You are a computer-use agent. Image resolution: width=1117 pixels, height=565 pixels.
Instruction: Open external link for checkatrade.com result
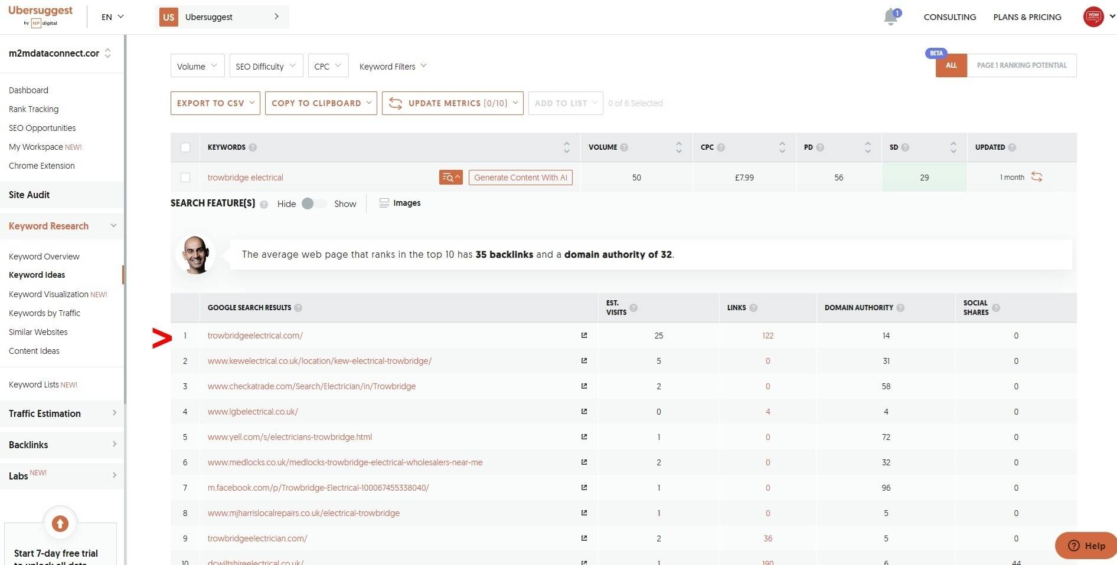(x=584, y=386)
